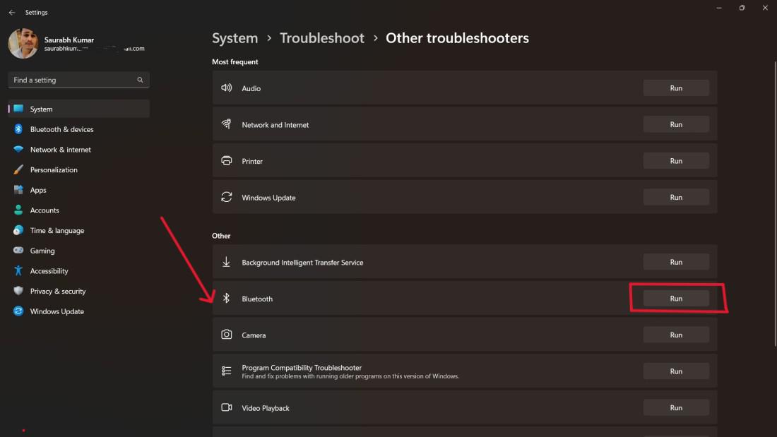Open the Apps settings section
Viewport: 777px width, 437px height.
tap(38, 190)
